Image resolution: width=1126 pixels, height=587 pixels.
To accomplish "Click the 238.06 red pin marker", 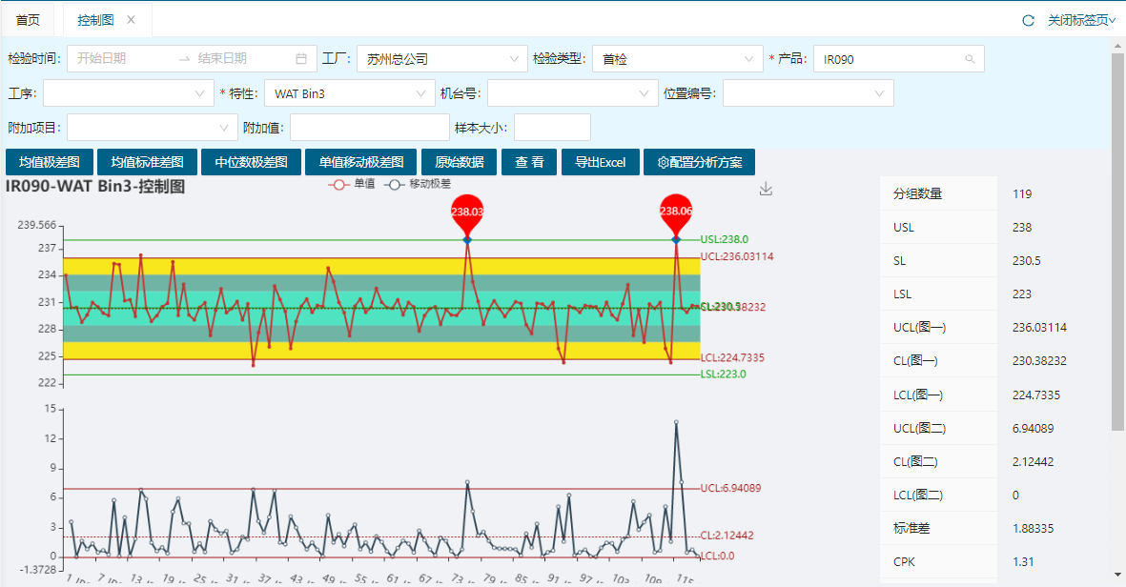I will (676, 212).
